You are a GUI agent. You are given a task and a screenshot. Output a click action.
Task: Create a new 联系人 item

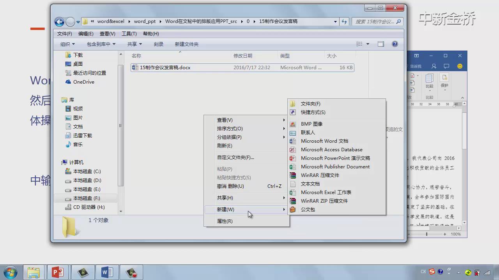pyautogui.click(x=337, y=132)
